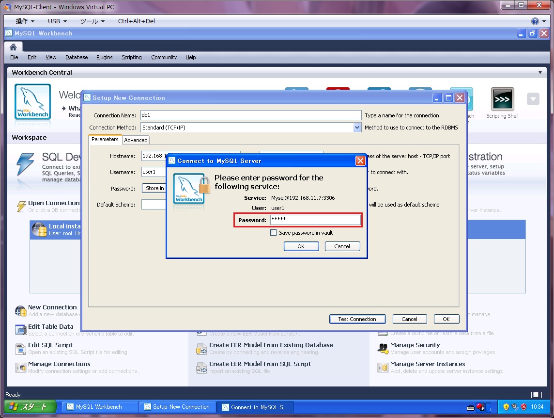This screenshot has height=418, width=554.
Task: Open the Plugins menu
Action: 104,57
